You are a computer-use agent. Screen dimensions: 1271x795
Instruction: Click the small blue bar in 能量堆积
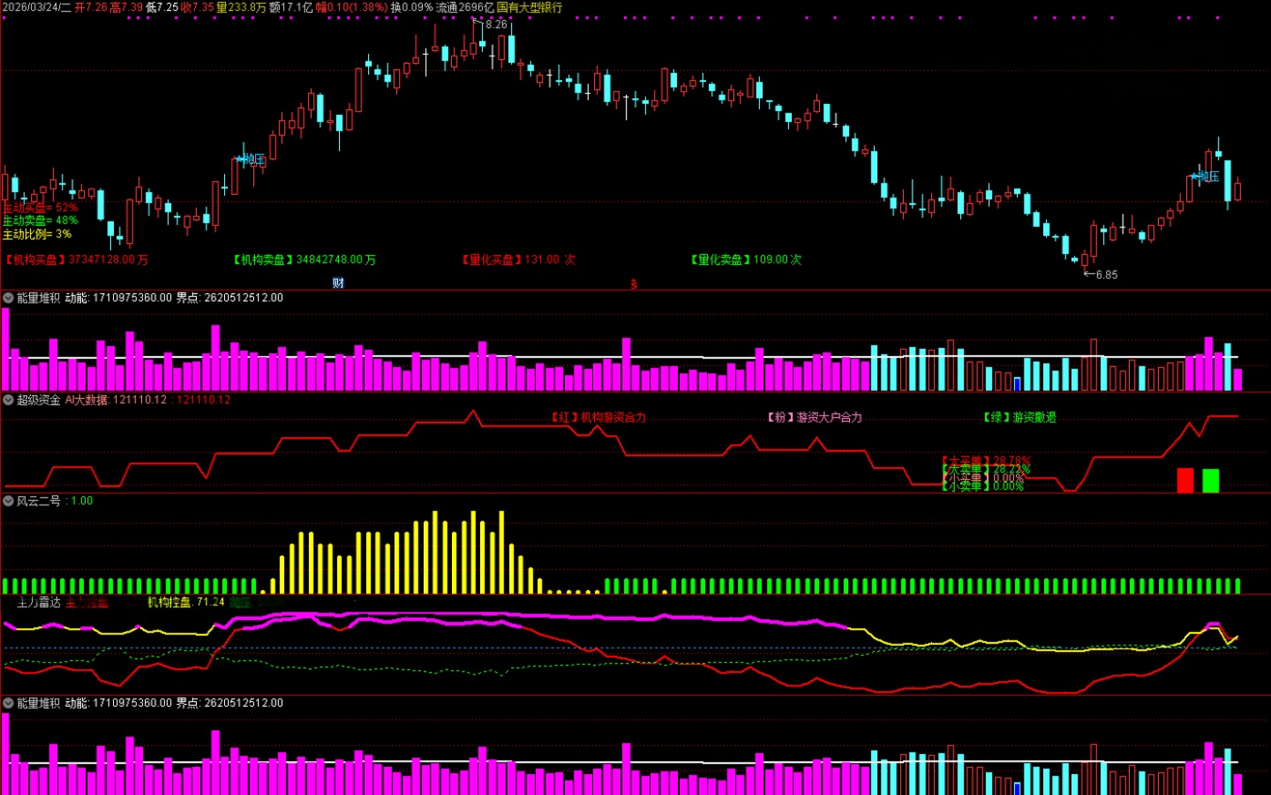[x=1017, y=383]
